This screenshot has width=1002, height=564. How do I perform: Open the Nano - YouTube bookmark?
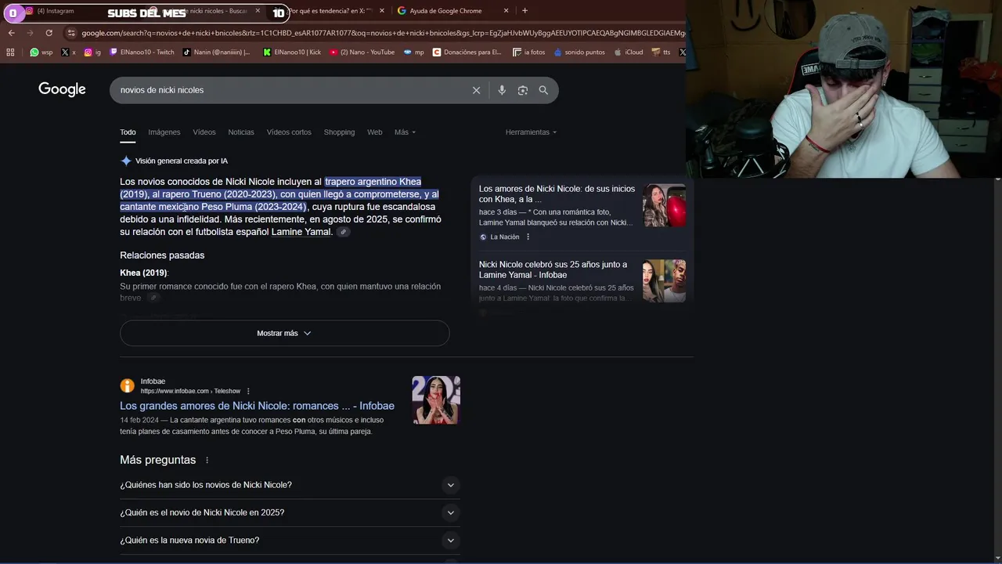(362, 52)
